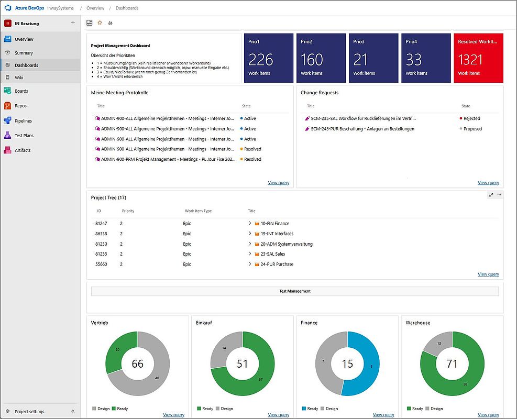Collapse the sidebar with double chevron
This screenshot has height=419, width=517.
(x=73, y=411)
